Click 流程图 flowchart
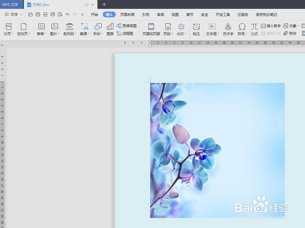This screenshot has width=305, height=228. point(125,34)
